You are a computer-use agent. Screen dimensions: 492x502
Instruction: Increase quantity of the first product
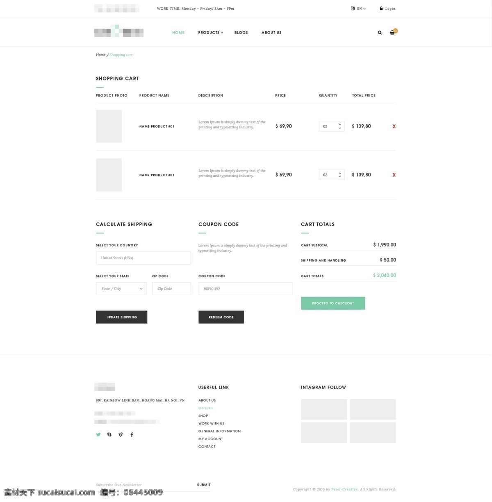coord(340,124)
